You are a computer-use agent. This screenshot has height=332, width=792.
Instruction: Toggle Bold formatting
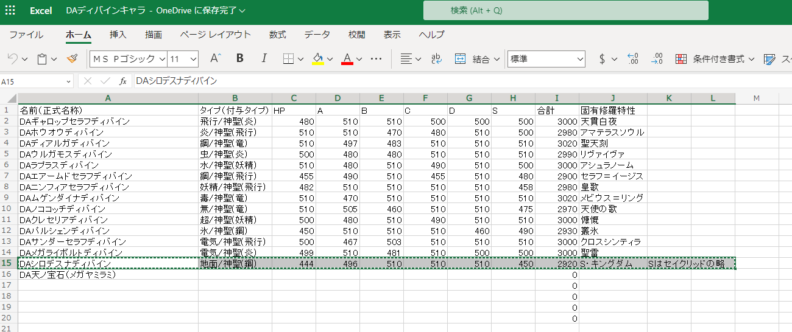(x=240, y=58)
